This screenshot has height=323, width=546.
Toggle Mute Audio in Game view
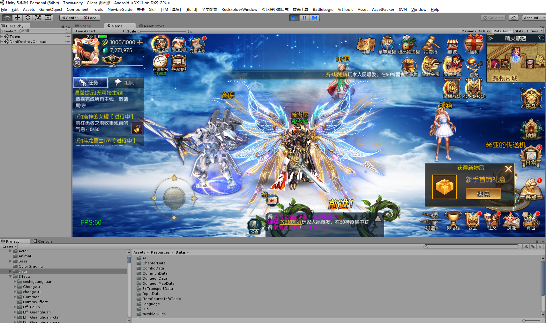coord(502,31)
